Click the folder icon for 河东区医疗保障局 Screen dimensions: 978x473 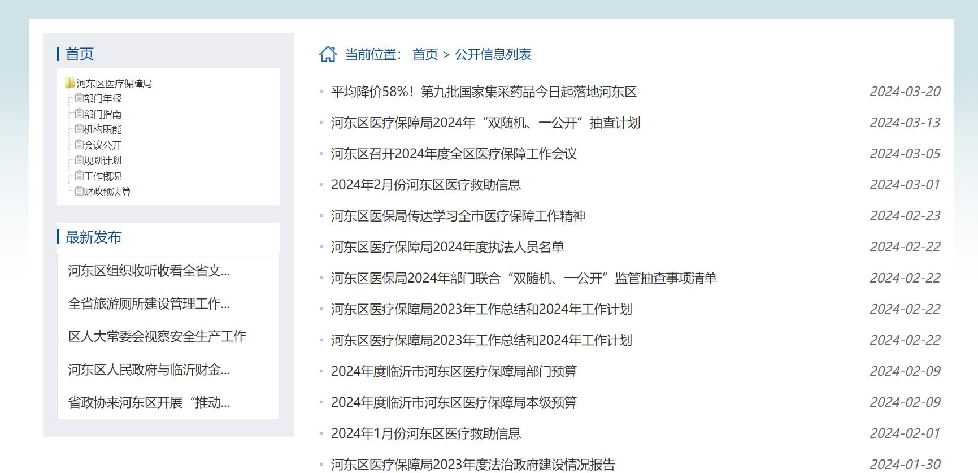(x=69, y=83)
